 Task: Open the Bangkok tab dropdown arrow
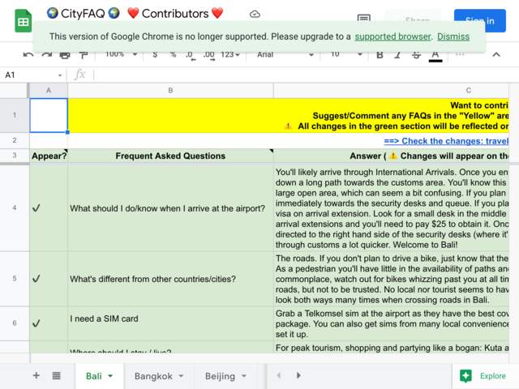click(x=181, y=376)
